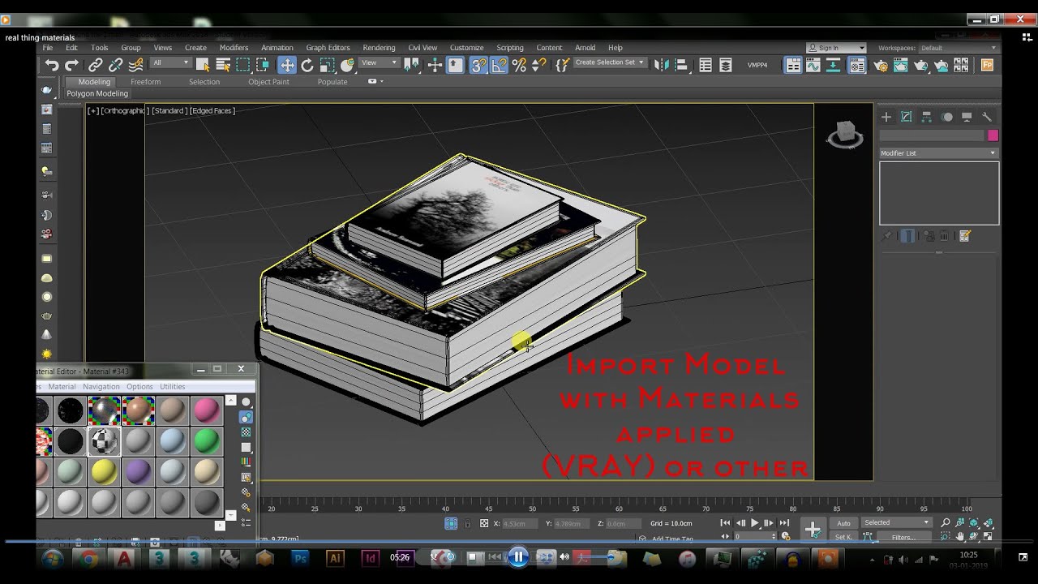Open Chrome from the Windows taskbar
1038x584 pixels.
tap(89, 559)
